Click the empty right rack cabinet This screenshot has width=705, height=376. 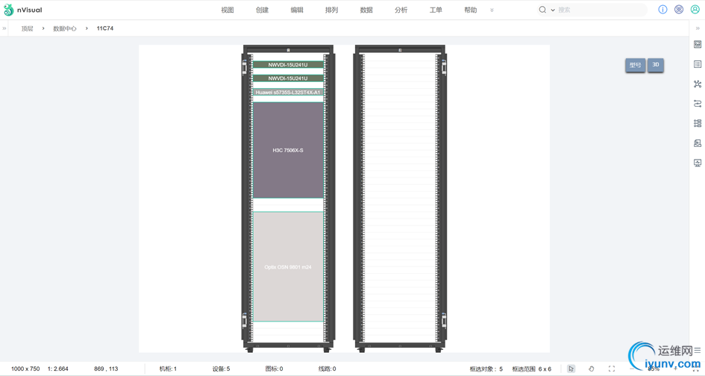tap(400, 198)
